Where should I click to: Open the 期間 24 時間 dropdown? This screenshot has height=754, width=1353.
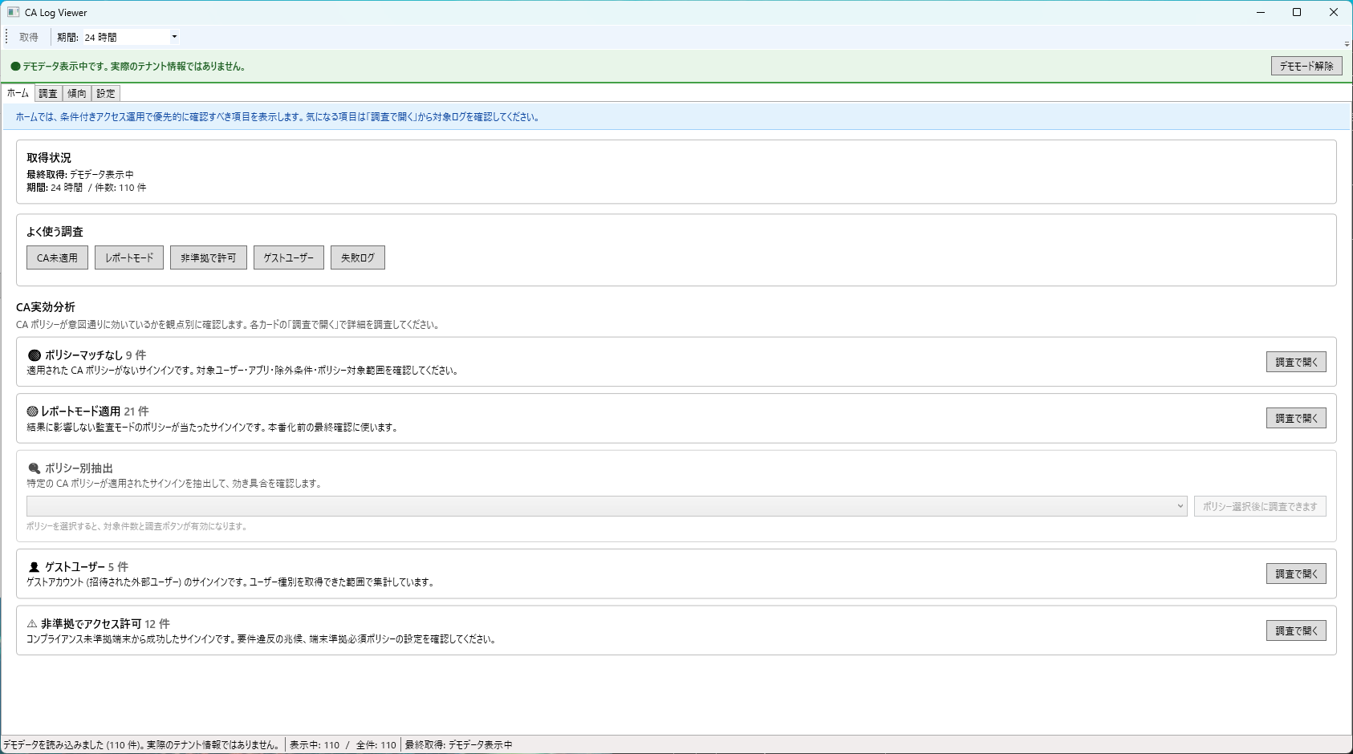click(174, 37)
